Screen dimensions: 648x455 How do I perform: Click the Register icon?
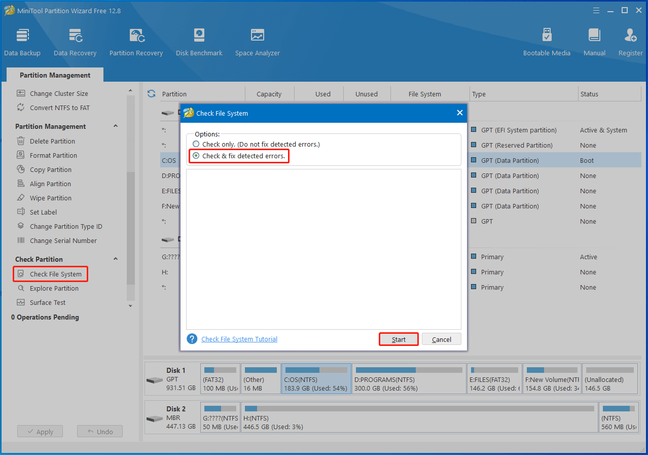(x=631, y=43)
